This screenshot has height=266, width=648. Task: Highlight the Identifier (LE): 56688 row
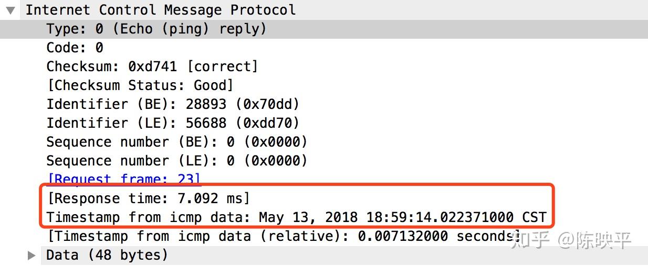point(173,123)
